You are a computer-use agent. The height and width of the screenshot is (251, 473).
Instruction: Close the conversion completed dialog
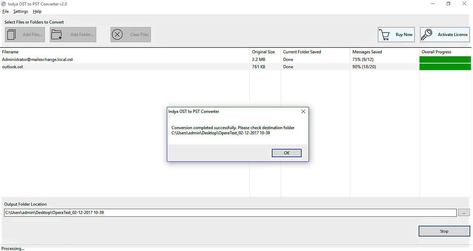(303, 111)
